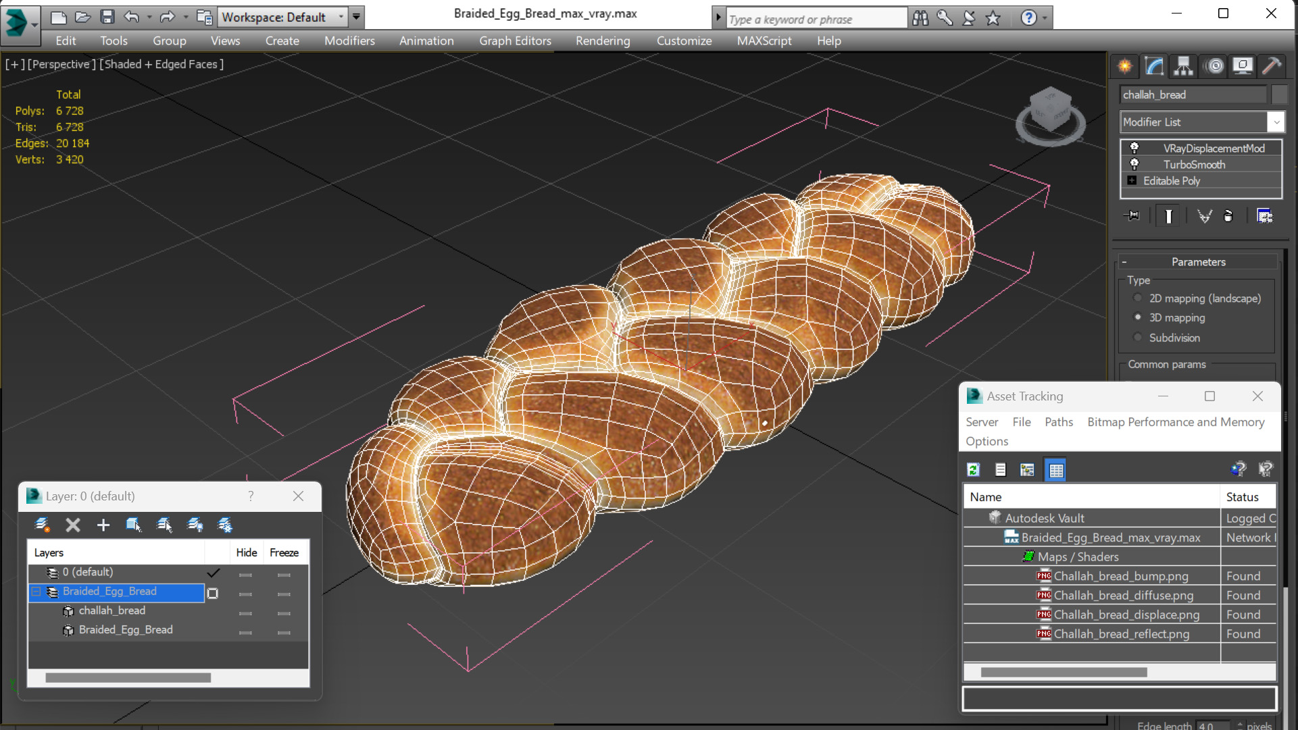The width and height of the screenshot is (1298, 730).
Task: Open the Graph Editors menu
Action: (x=515, y=41)
